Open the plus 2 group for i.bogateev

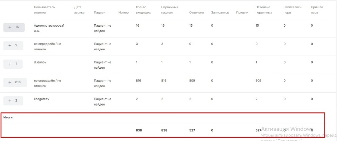tap(13, 101)
